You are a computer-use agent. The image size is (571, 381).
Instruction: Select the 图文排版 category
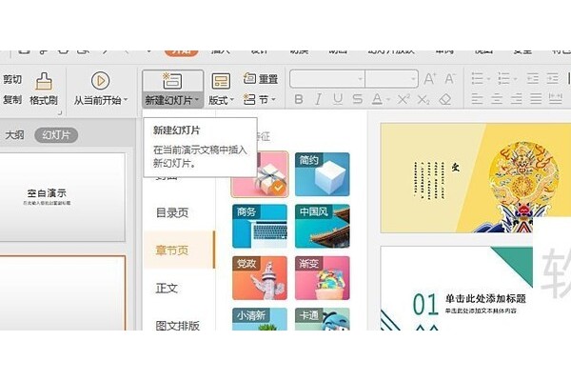pos(177,325)
